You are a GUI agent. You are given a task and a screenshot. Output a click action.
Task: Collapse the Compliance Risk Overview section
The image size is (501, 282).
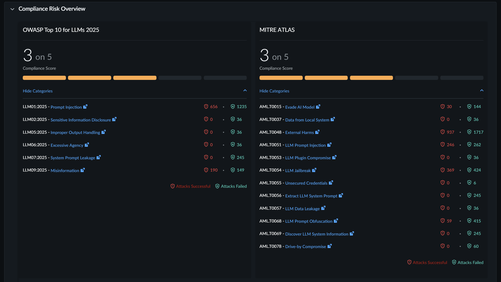[12, 9]
